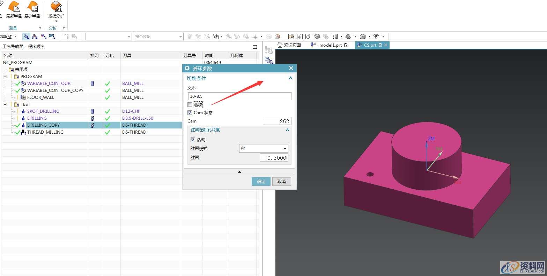Switch to the _model1.prt tab

click(329, 45)
